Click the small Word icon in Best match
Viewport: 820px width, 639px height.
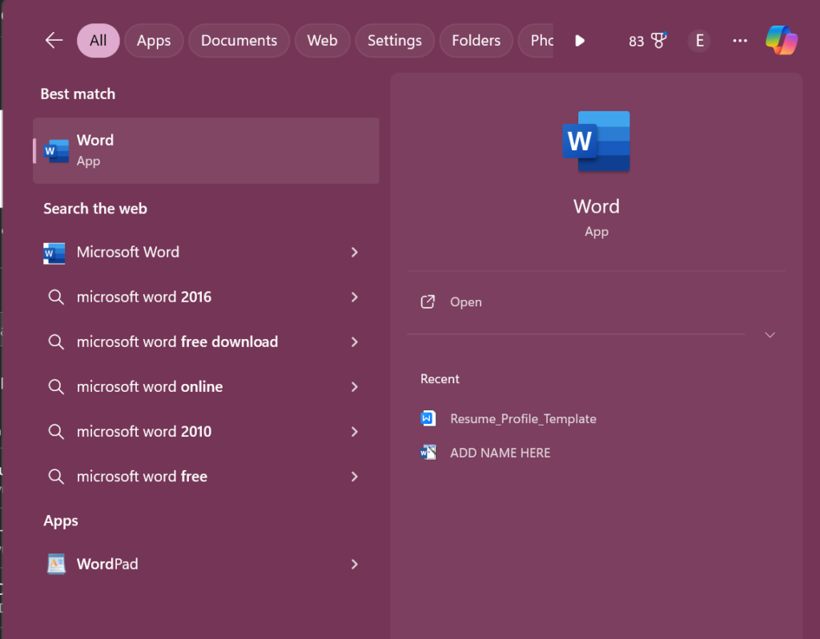(x=57, y=151)
